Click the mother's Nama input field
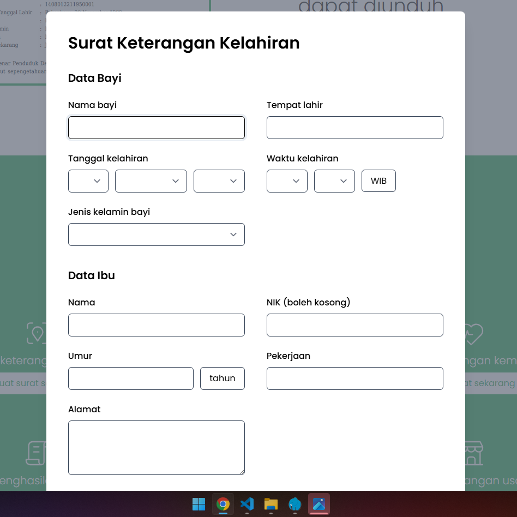 (157, 325)
